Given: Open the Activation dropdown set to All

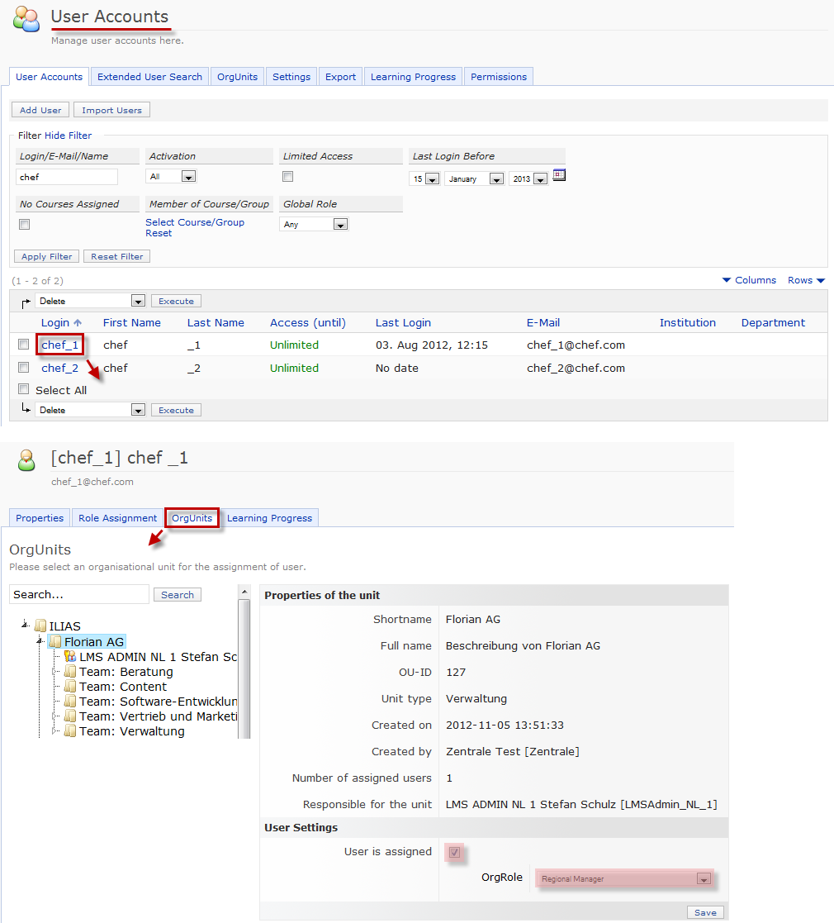Looking at the screenshot, I should coord(171,177).
